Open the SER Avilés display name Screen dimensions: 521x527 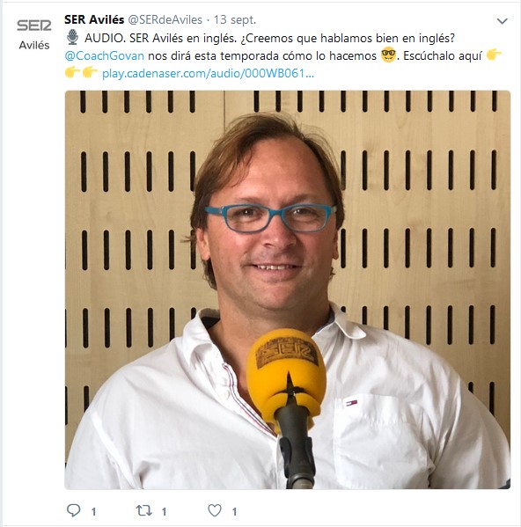tap(94, 20)
